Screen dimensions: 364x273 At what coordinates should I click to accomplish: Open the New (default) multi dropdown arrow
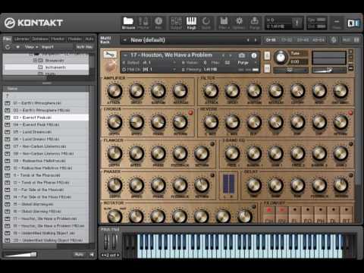coord(124,40)
